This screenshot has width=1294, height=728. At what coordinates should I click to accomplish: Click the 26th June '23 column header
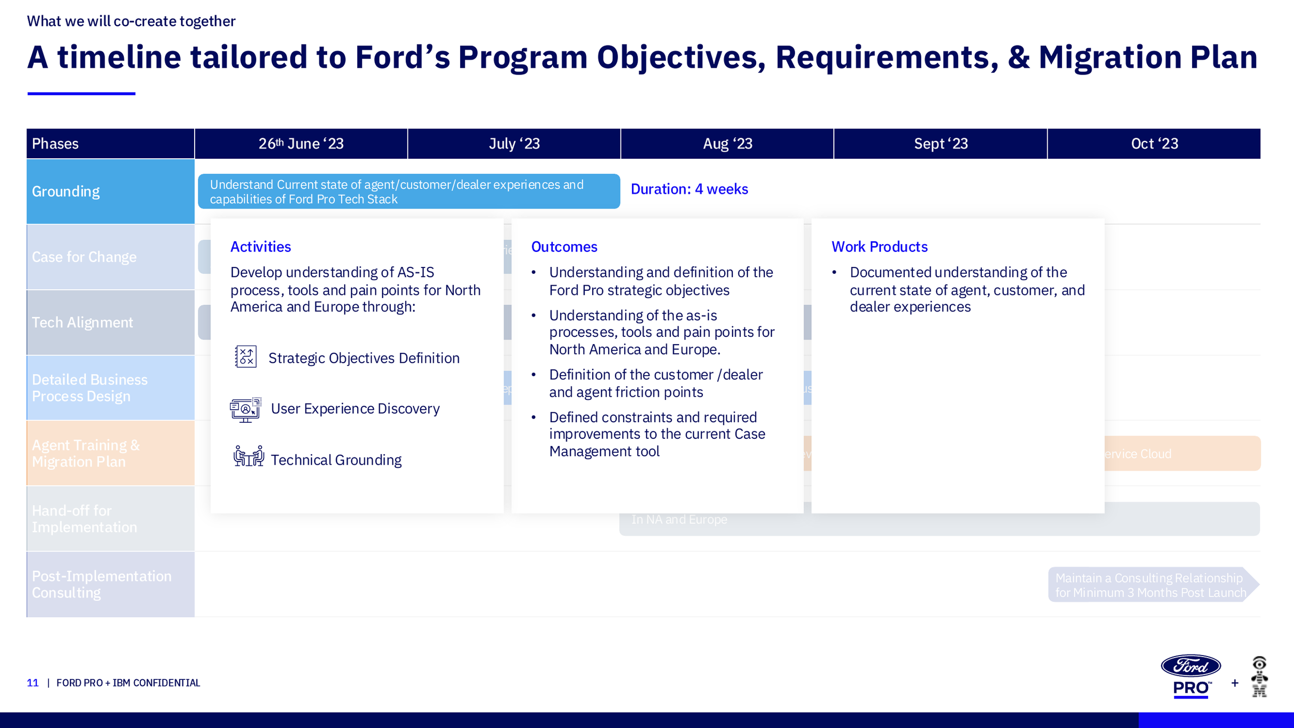click(301, 144)
